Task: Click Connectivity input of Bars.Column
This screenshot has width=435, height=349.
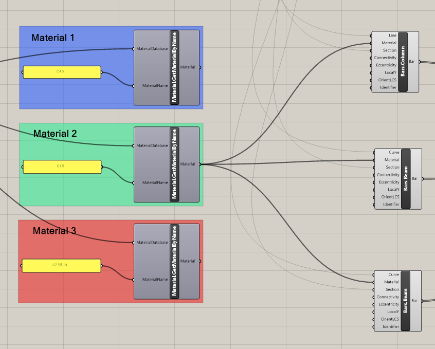Action: 385,58
